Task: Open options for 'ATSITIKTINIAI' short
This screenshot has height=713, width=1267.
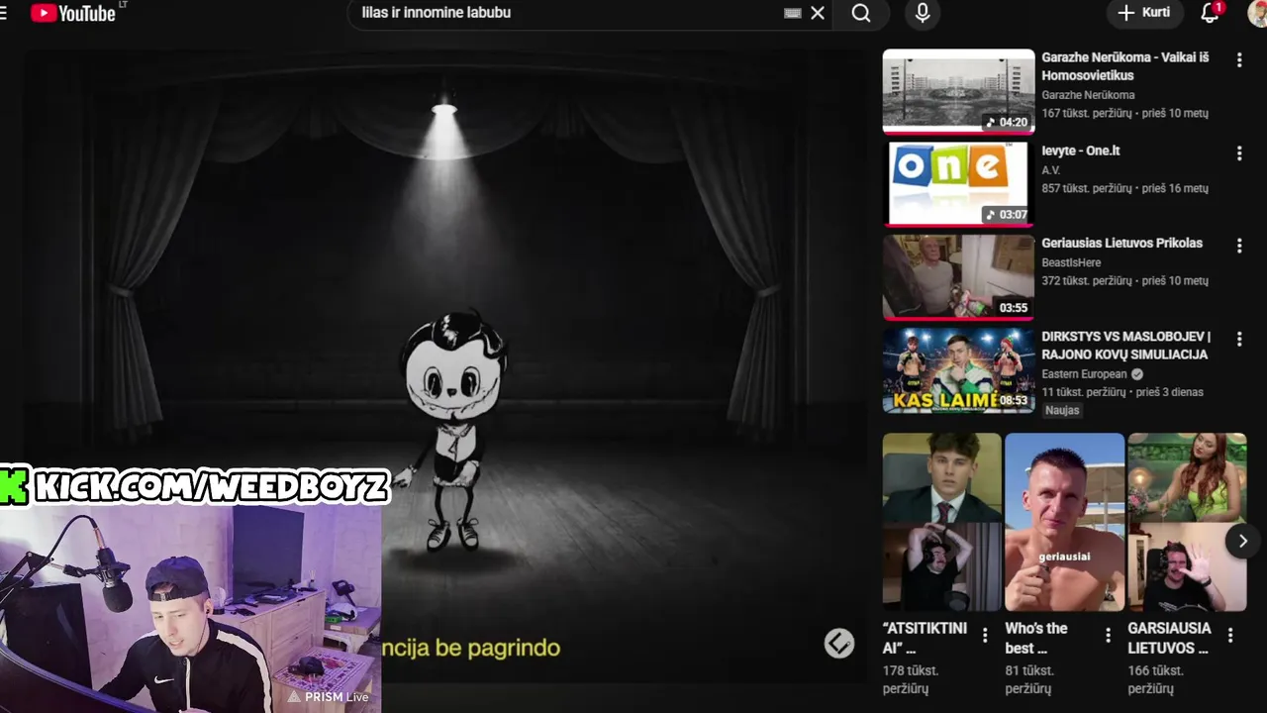Action: pyautogui.click(x=985, y=636)
